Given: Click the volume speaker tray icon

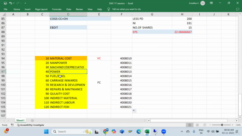Looking at the screenshot, I should pos(213,131).
